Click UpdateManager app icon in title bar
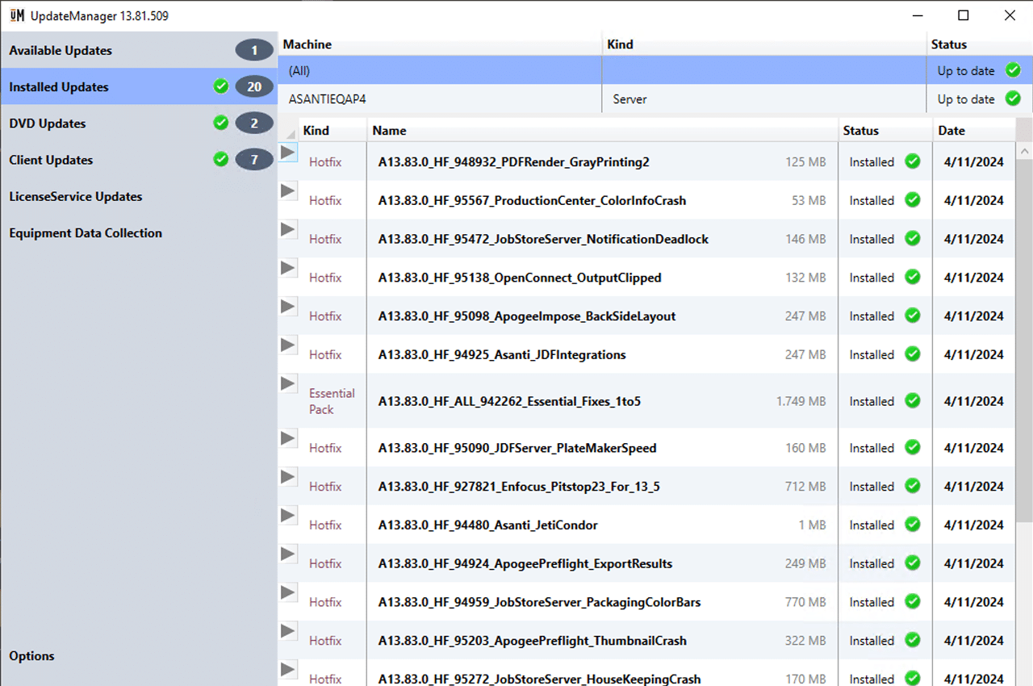This screenshot has height=686, width=1033. pos(17,15)
